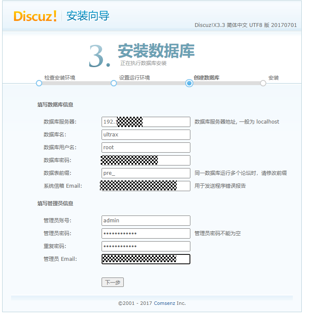Focus the 管理员密码 password field
The height and width of the screenshot is (313, 315).
(146, 233)
